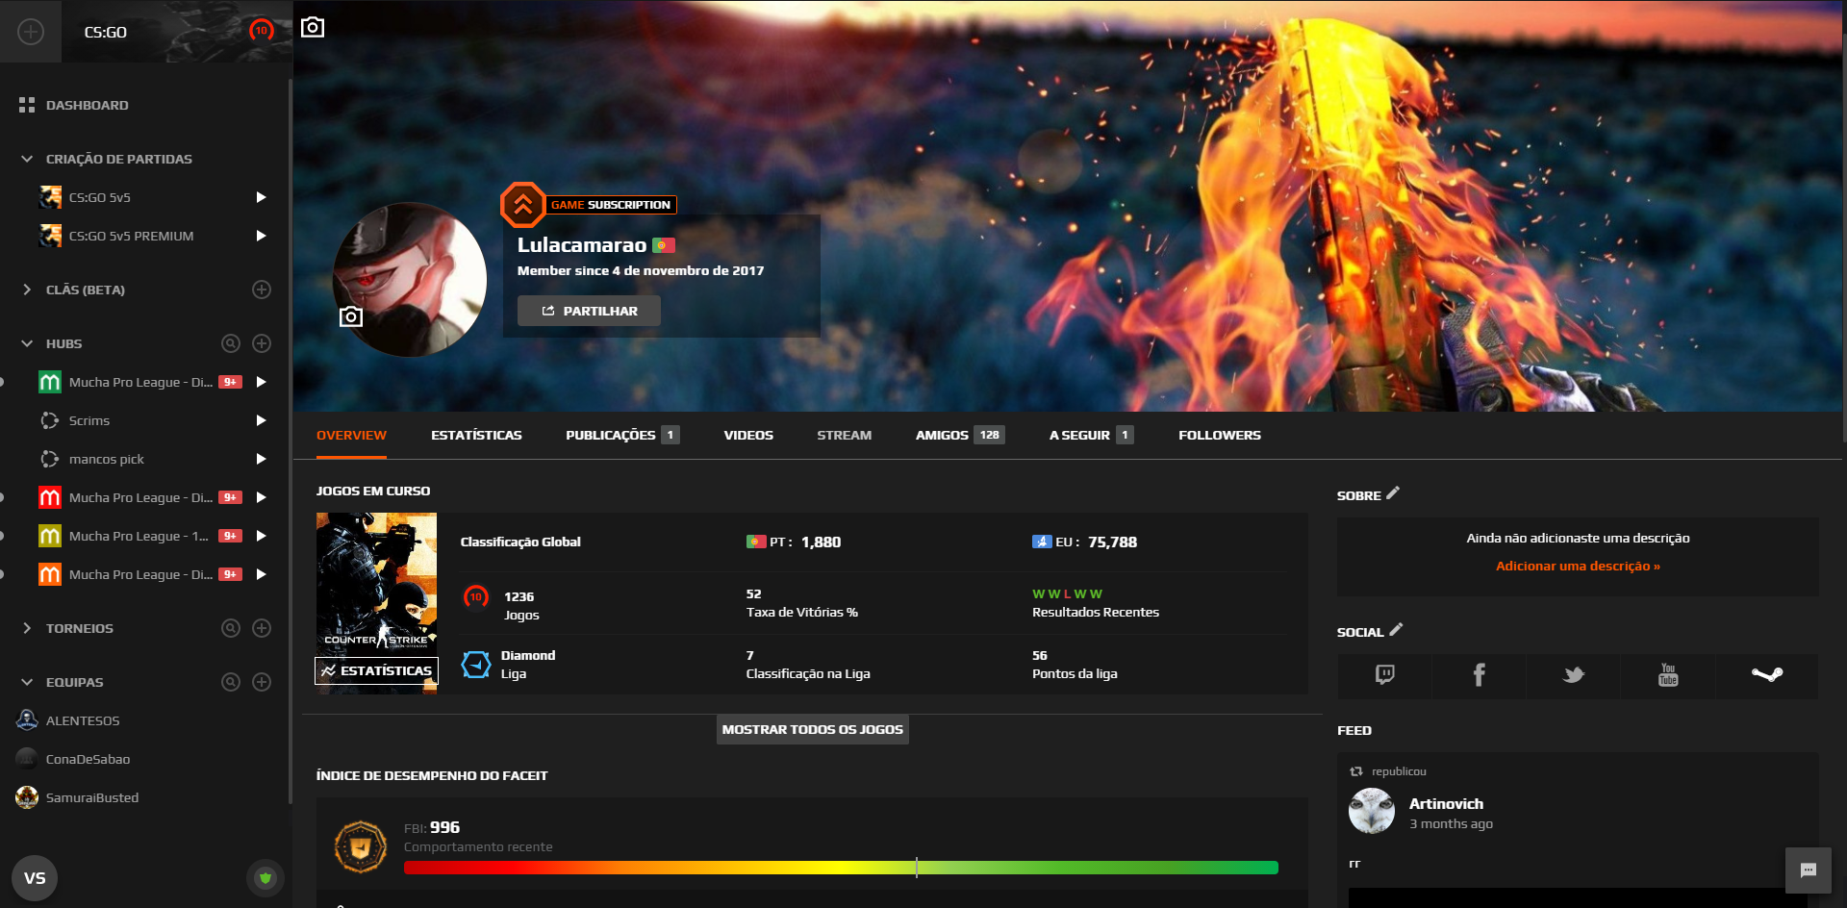Open the CS:GO skill level 10 badge

pos(261,31)
